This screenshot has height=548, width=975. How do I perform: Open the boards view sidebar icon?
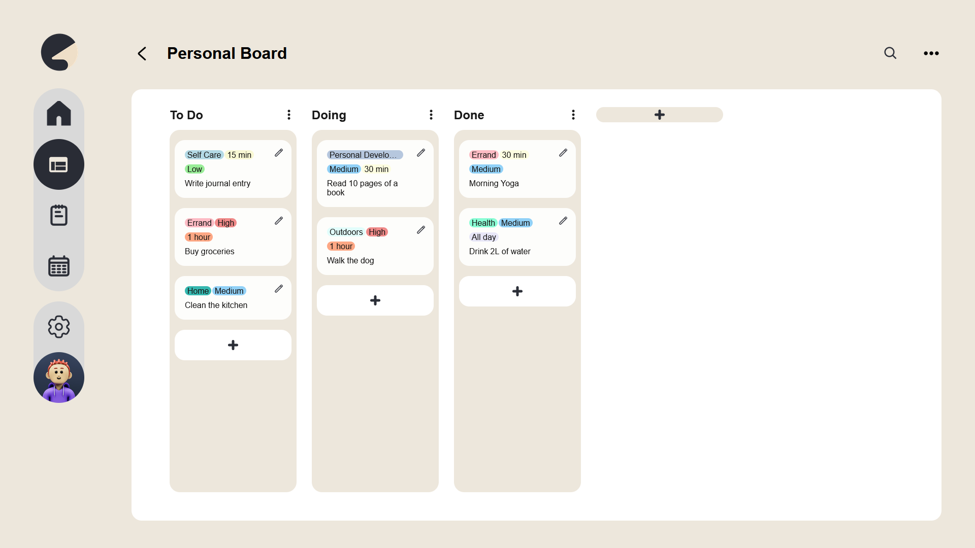click(x=59, y=164)
